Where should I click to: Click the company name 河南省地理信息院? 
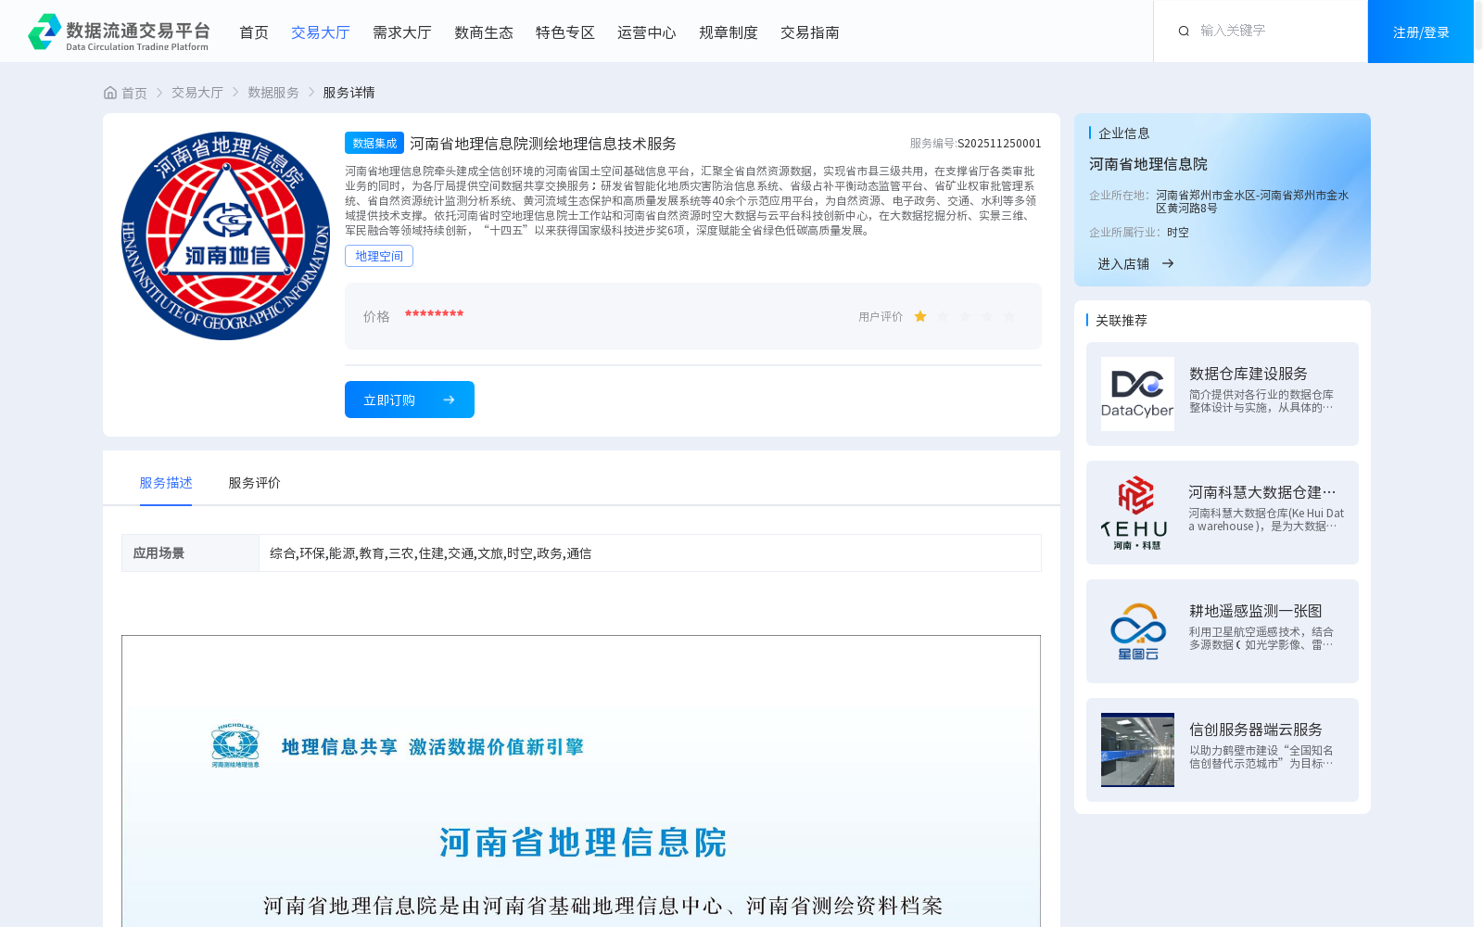(1148, 164)
